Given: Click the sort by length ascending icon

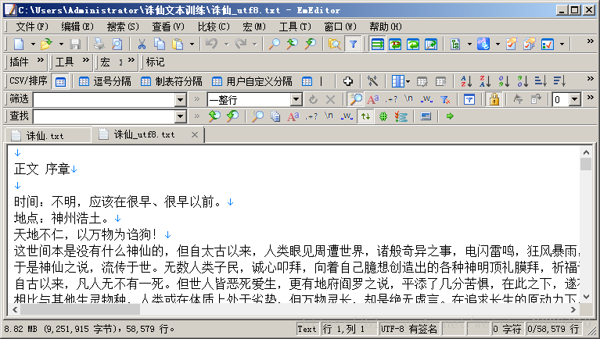Looking at the screenshot, I should pos(541,81).
